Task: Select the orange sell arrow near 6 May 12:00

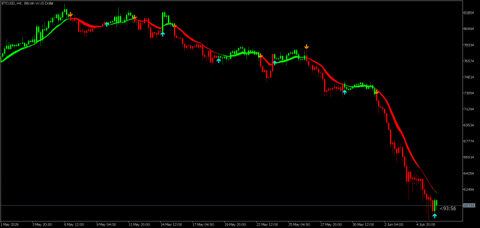Action: pyautogui.click(x=70, y=14)
